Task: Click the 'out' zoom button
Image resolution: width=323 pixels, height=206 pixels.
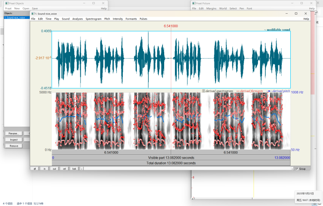Action: (x=54, y=169)
